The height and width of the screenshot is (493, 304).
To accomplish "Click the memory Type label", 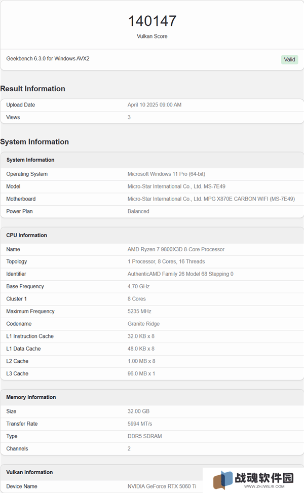I will tap(12, 436).
